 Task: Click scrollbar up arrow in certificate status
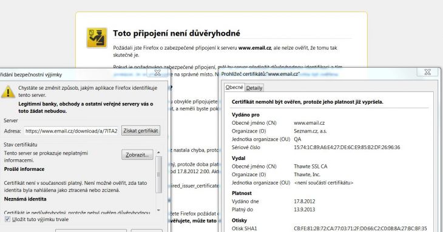click(158, 153)
